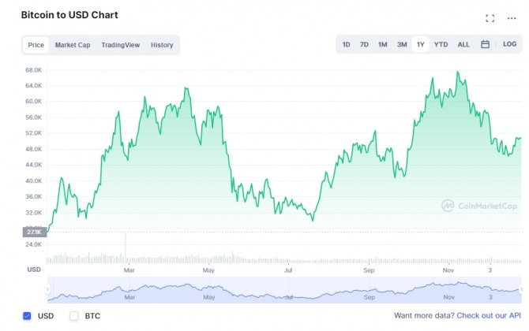The image size is (529, 331).
Task: Select the 7D time range
Action: 364,45
